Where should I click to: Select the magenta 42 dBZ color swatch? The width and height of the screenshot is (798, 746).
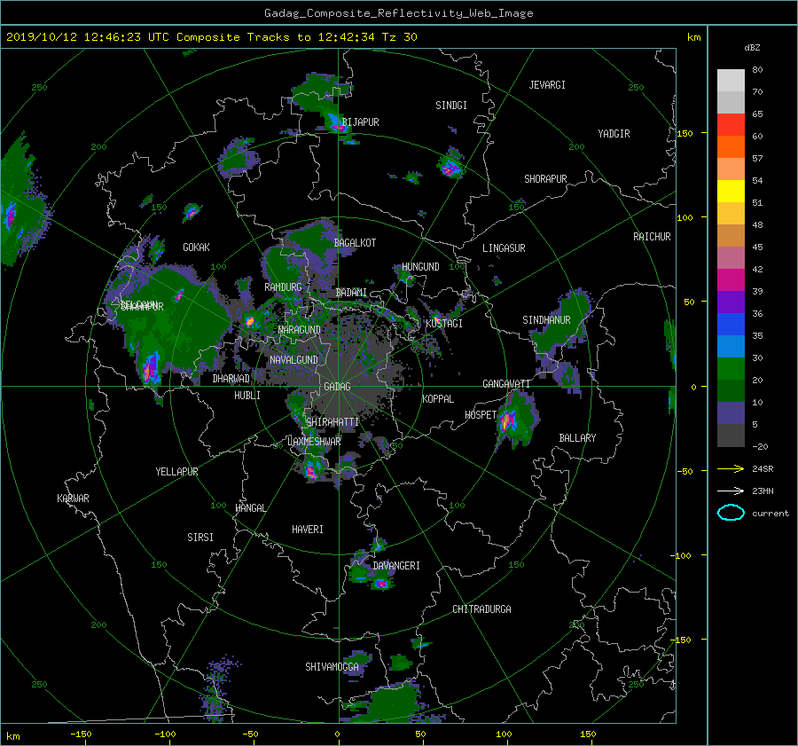[731, 279]
